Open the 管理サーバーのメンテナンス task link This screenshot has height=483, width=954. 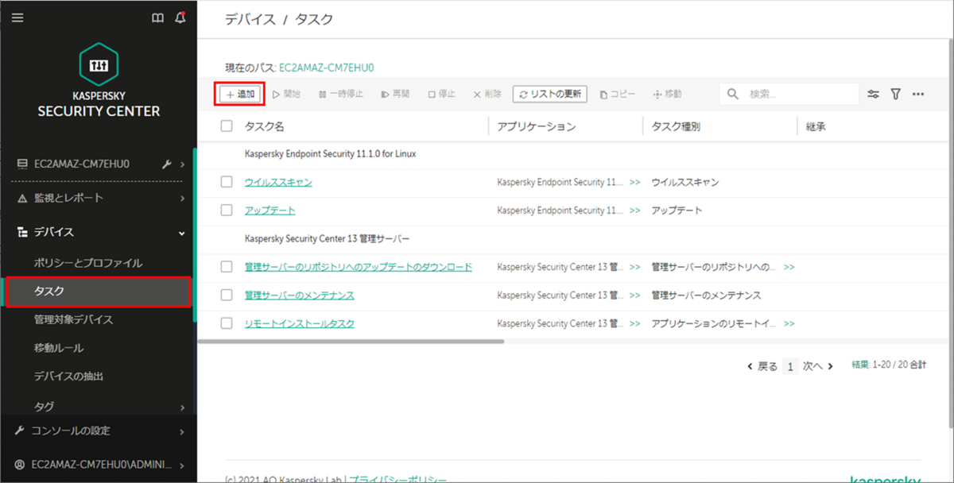click(300, 296)
